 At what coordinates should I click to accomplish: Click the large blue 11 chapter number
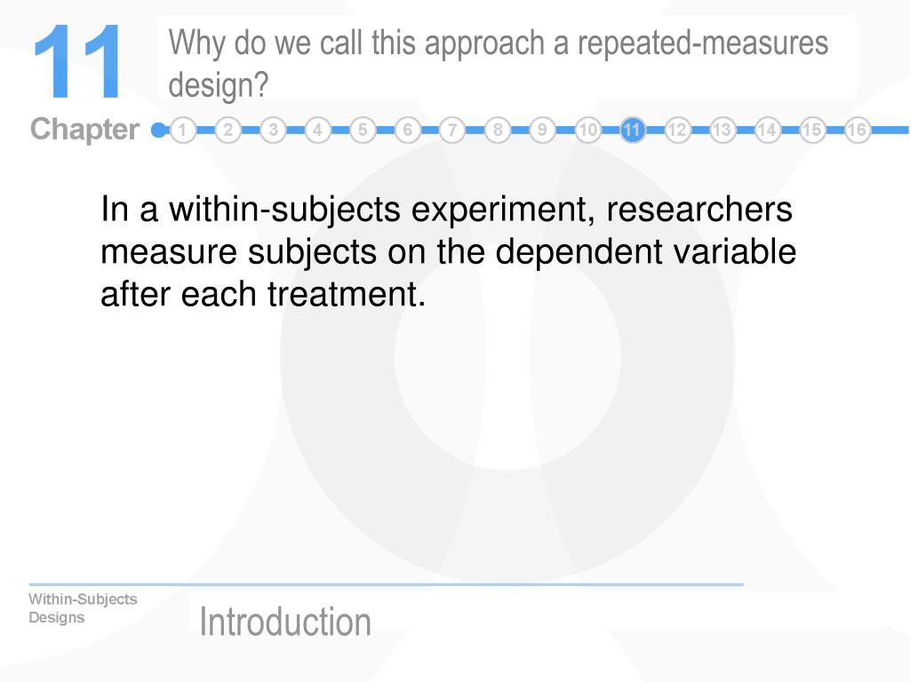click(x=78, y=61)
